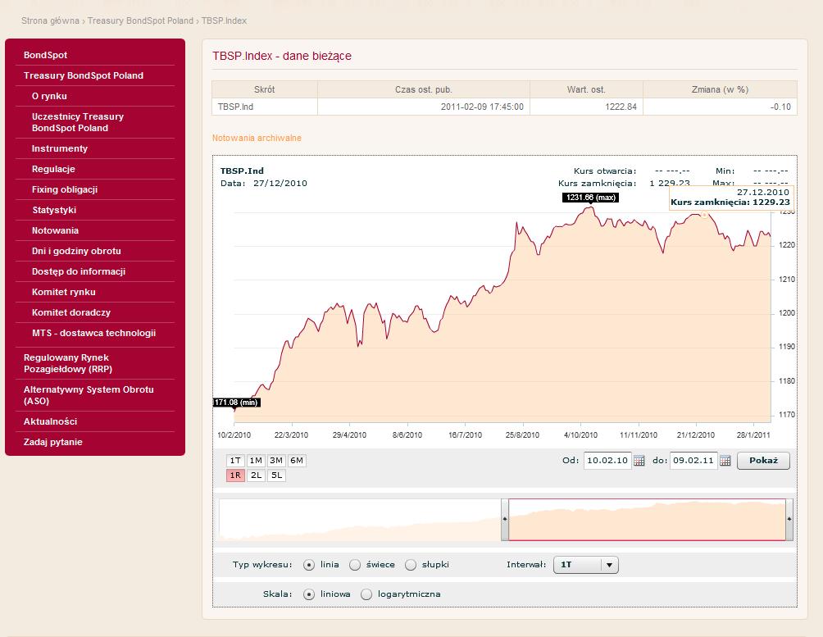Go to Strona główna breadcrumb
823x637 pixels.
click(50, 21)
